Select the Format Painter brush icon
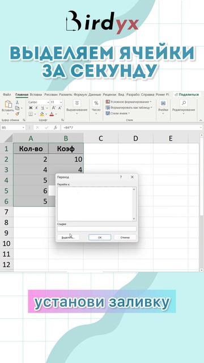 [18, 113]
